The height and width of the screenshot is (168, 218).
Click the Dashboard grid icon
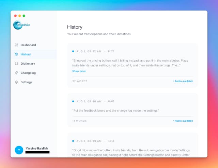[16, 45]
